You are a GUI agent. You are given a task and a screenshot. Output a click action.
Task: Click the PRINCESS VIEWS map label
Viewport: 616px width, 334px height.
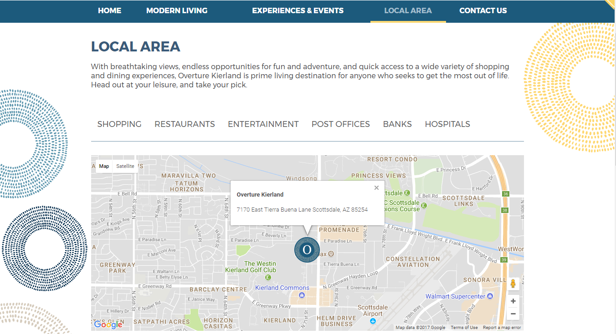pos(378,176)
